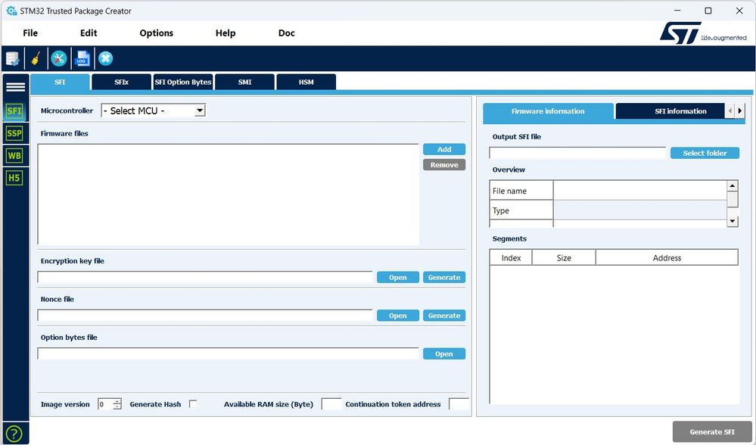756x445 pixels.
Task: Click the Generate SFI button
Action: 712,432
